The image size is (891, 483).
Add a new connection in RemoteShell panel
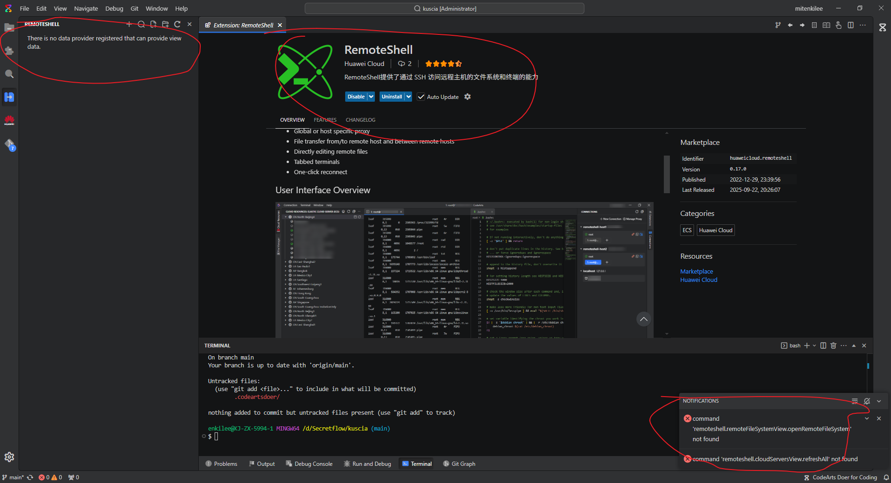pyautogui.click(x=129, y=24)
